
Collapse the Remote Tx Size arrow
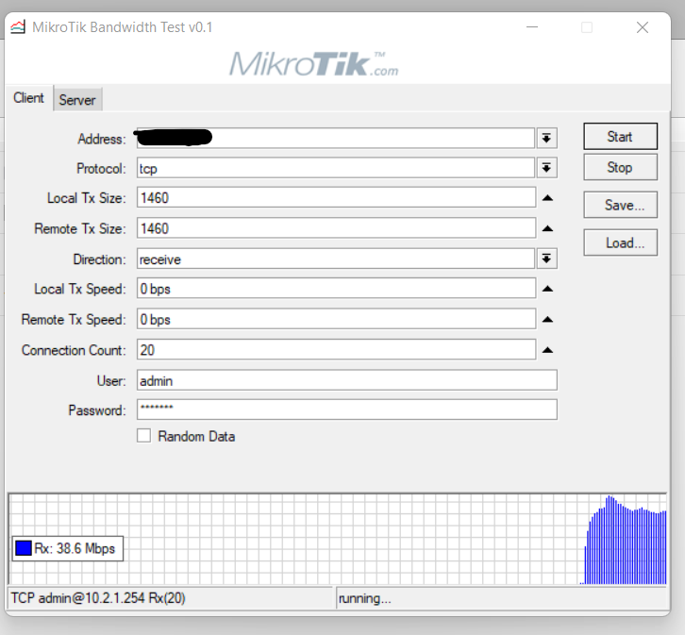547,229
